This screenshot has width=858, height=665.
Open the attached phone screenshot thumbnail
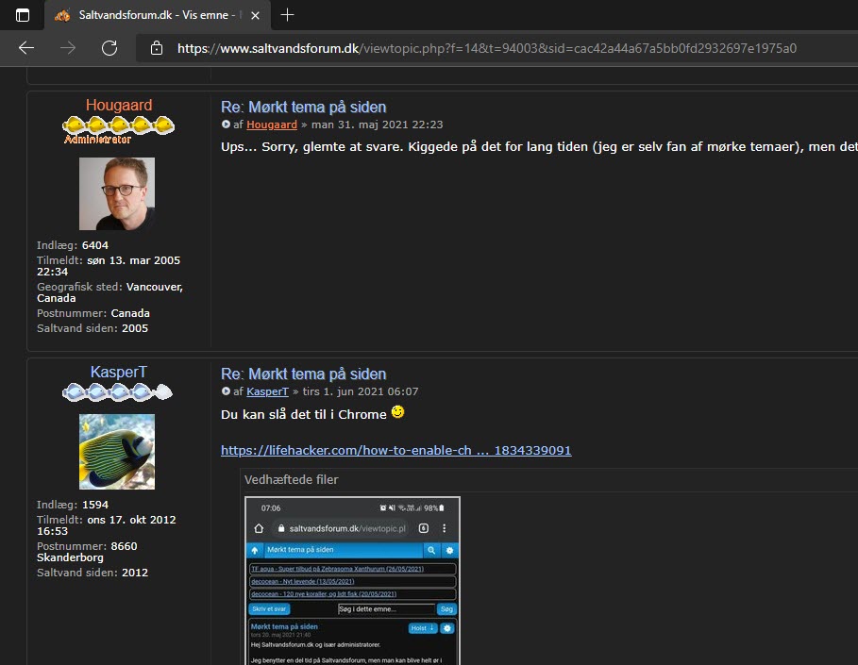point(352,580)
